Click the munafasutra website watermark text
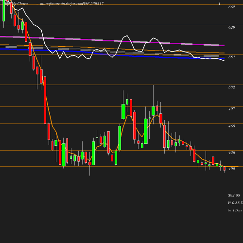 [61, 3]
